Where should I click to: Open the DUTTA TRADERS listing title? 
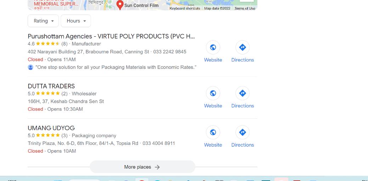point(51,86)
